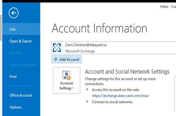Screen dimensions: 176x116
Task: Click the back arrow circle icon
Action: (x=14, y=13)
